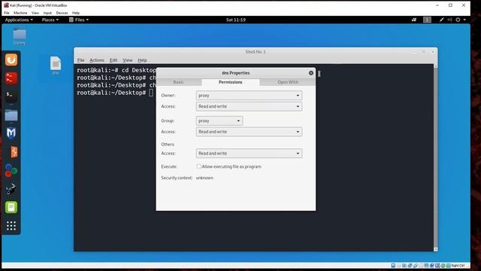The image size is (481, 271).
Task: Click the clock Sat 11:19 in the top panel
Action: [x=236, y=20]
